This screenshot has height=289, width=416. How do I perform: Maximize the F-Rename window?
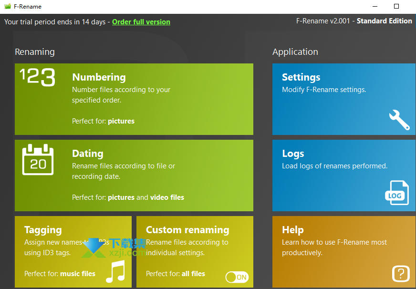(x=396, y=6)
